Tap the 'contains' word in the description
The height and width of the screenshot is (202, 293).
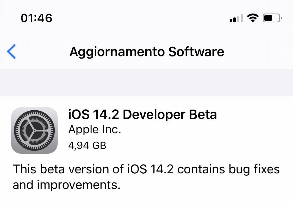201,169
